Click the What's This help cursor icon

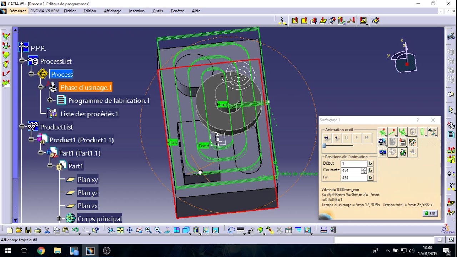tap(95, 230)
